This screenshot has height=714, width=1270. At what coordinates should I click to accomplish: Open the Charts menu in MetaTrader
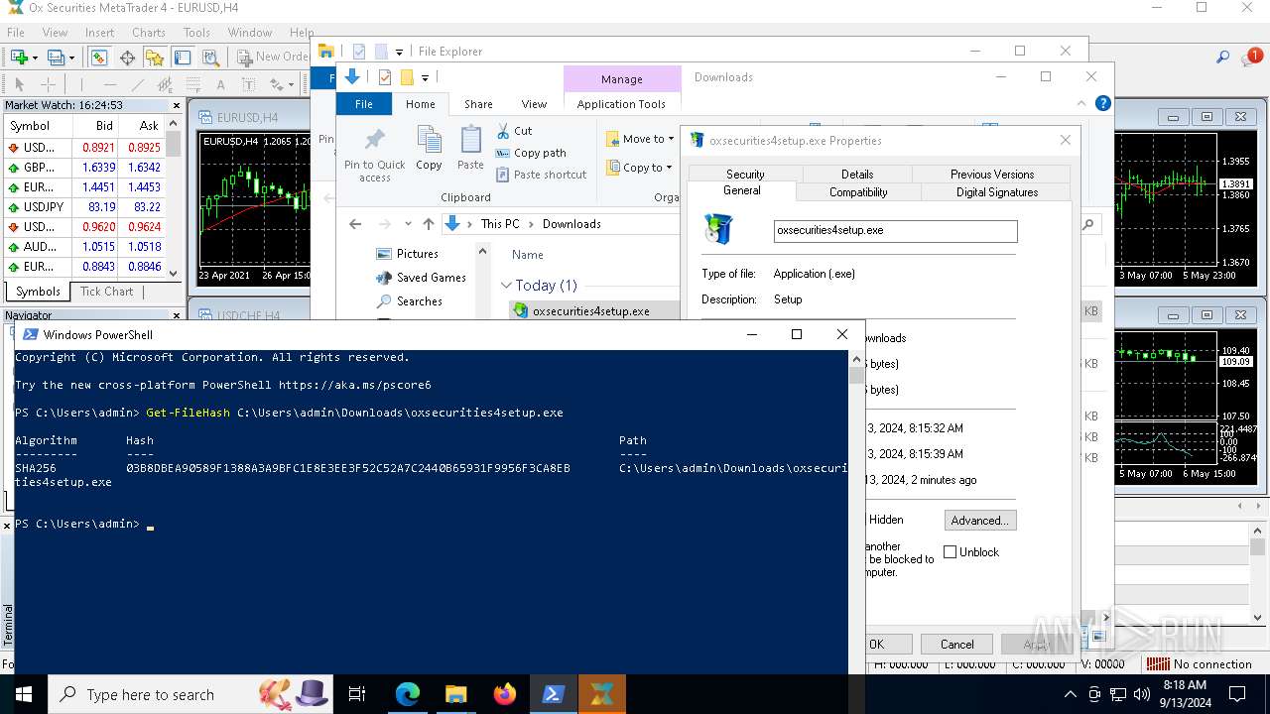coord(148,33)
